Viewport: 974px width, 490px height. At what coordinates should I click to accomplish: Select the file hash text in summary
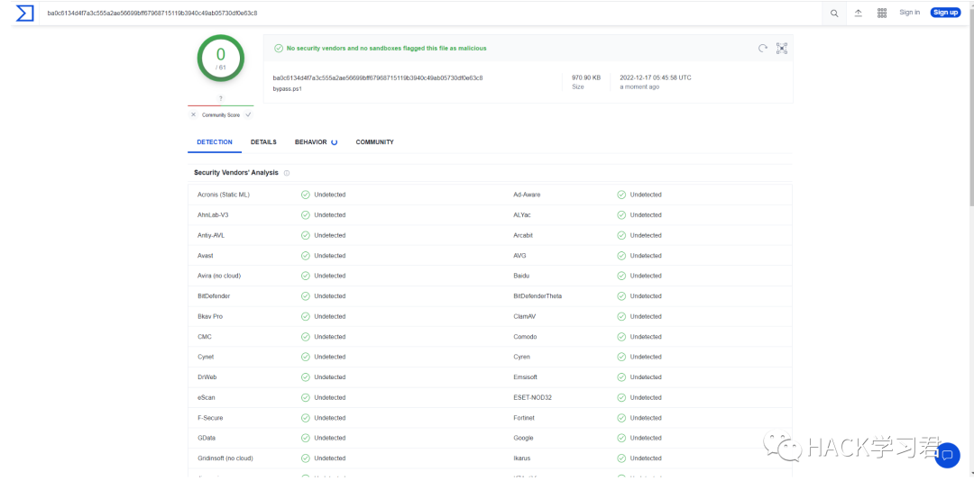pyautogui.click(x=378, y=78)
